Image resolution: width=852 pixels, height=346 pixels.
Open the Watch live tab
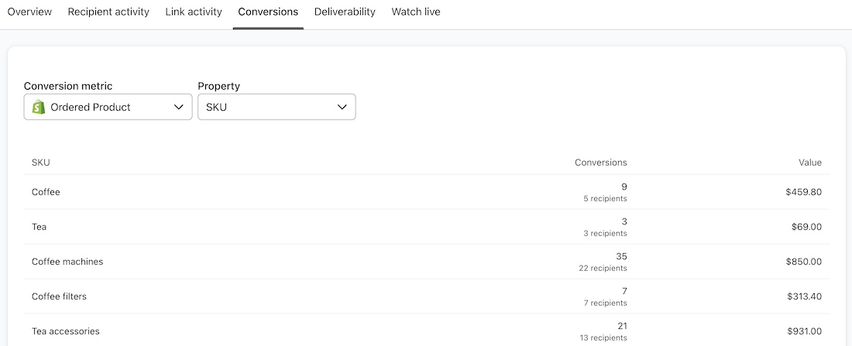[x=416, y=12]
